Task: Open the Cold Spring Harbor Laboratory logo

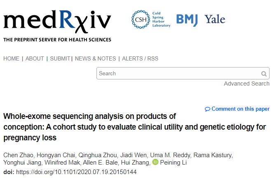Action: [151, 19]
